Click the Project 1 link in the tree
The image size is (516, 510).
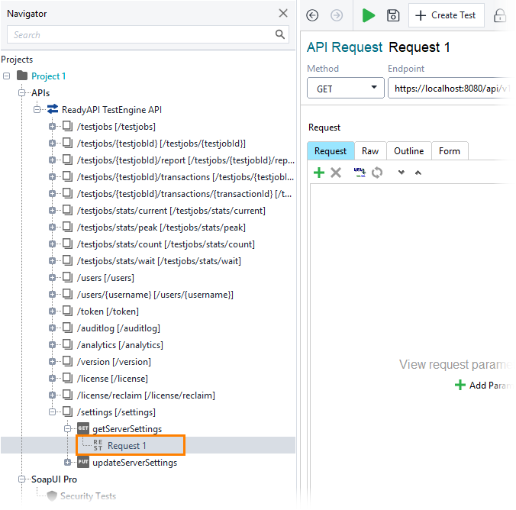pyautogui.click(x=48, y=76)
